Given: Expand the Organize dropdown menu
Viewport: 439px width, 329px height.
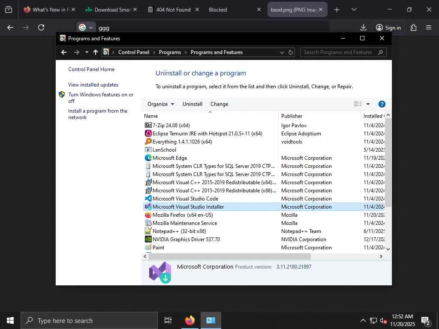Looking at the screenshot, I should (x=161, y=104).
